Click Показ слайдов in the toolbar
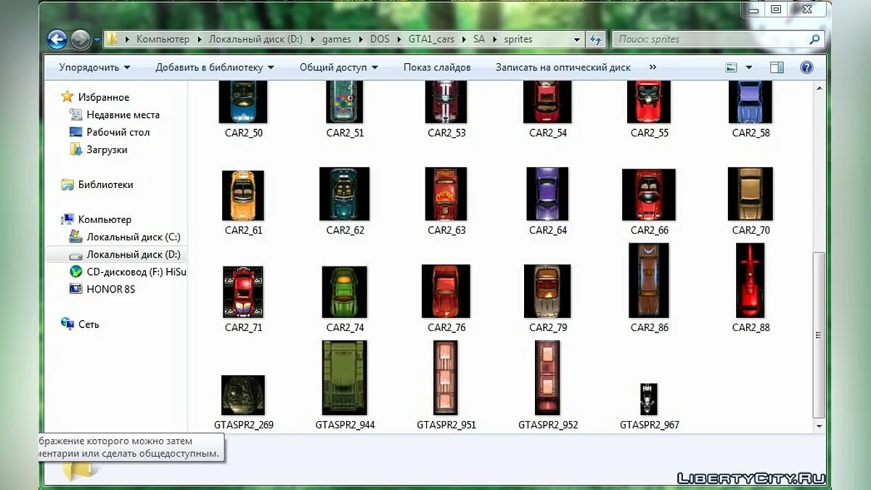This screenshot has width=871, height=490. (437, 68)
